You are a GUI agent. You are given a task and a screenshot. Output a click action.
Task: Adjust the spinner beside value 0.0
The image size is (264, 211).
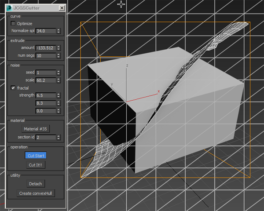(59, 111)
